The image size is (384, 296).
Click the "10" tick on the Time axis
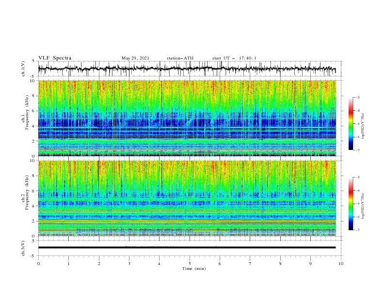[x=341, y=264]
